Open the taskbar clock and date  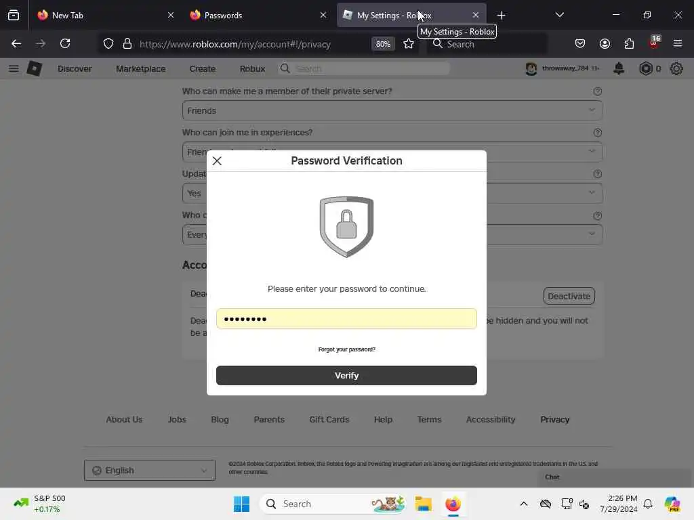tap(619, 504)
